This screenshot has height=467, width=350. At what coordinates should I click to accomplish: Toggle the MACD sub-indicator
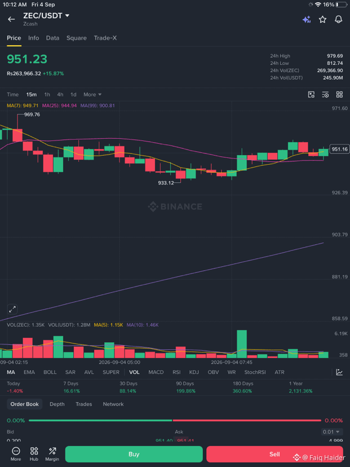coord(156,372)
